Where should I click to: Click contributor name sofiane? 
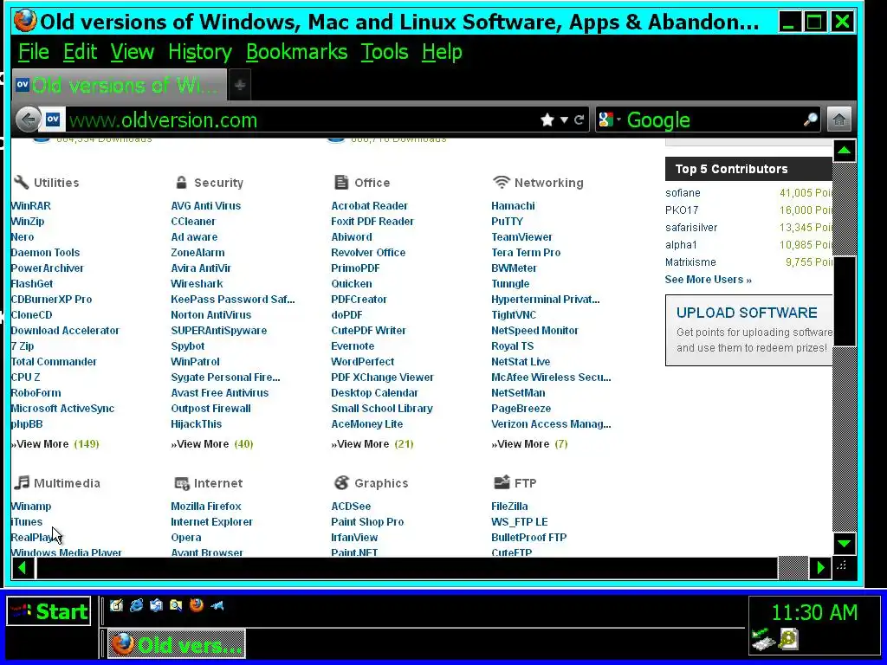point(683,193)
